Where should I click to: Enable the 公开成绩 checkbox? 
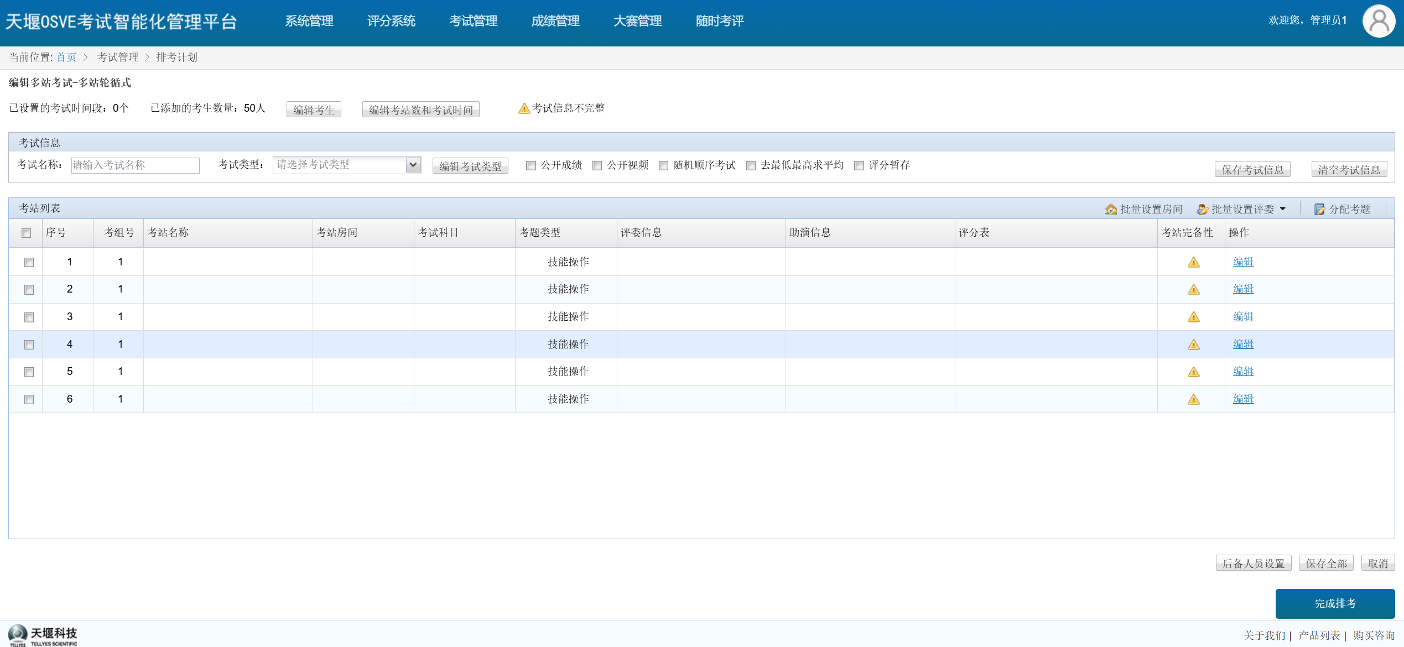point(531,165)
